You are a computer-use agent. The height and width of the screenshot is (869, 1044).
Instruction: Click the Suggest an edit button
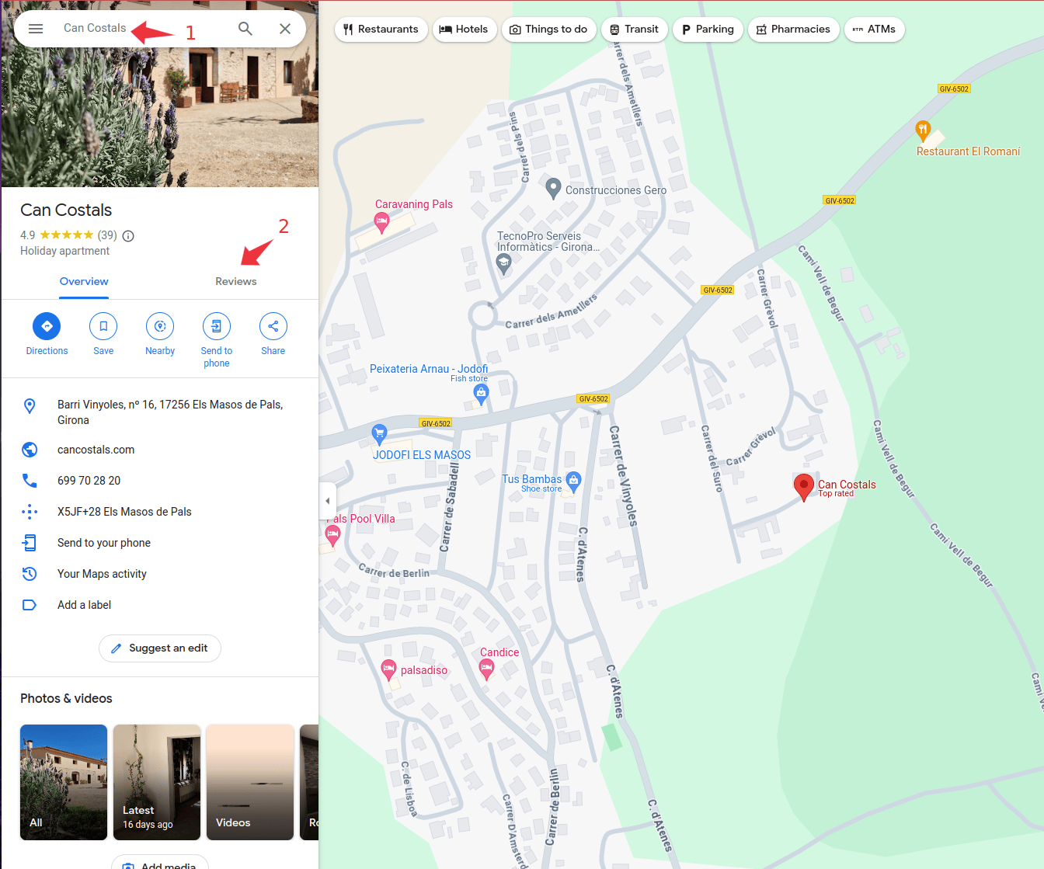(x=159, y=648)
